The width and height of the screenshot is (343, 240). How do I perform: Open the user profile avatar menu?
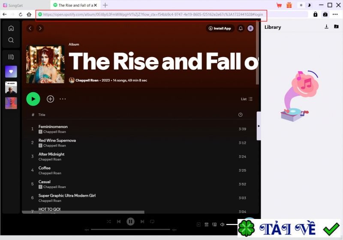point(250,28)
